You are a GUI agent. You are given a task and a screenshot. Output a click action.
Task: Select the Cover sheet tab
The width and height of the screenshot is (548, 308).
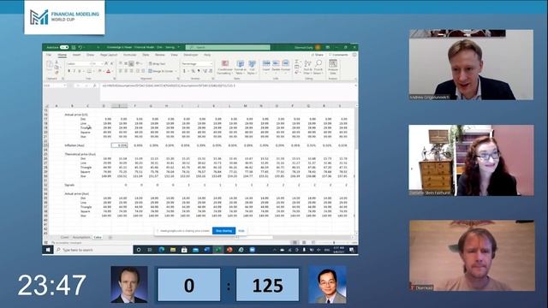tap(64, 238)
